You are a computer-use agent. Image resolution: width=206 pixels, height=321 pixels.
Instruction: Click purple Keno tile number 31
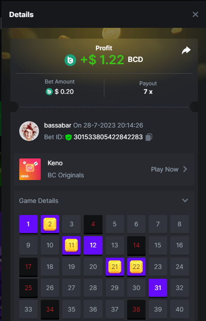[x=158, y=288]
